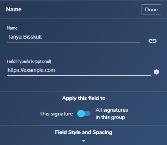The width and height of the screenshot is (167, 145).
Task: Click the Field Style and Spacing heading
Action: tap(84, 133)
